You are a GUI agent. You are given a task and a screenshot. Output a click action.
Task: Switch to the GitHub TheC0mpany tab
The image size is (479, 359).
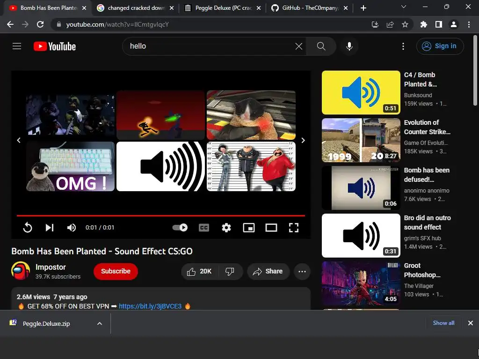tap(310, 8)
